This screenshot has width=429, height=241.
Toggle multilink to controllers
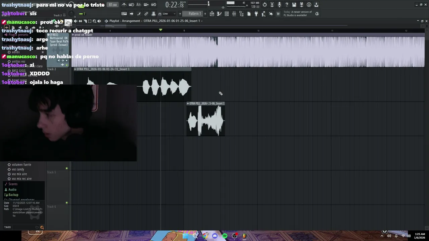click(146, 14)
